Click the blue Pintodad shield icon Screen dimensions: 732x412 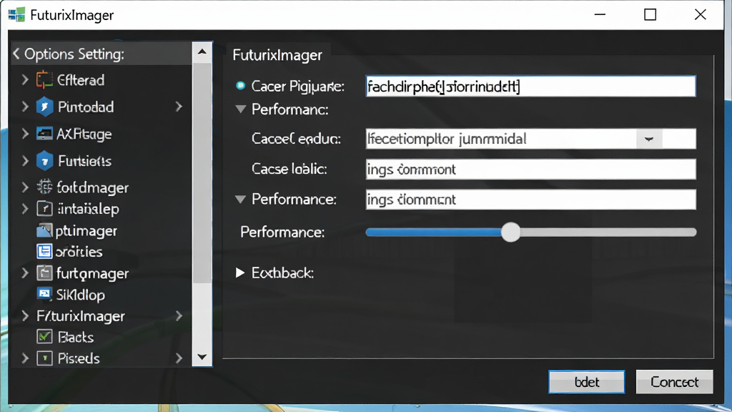44,107
